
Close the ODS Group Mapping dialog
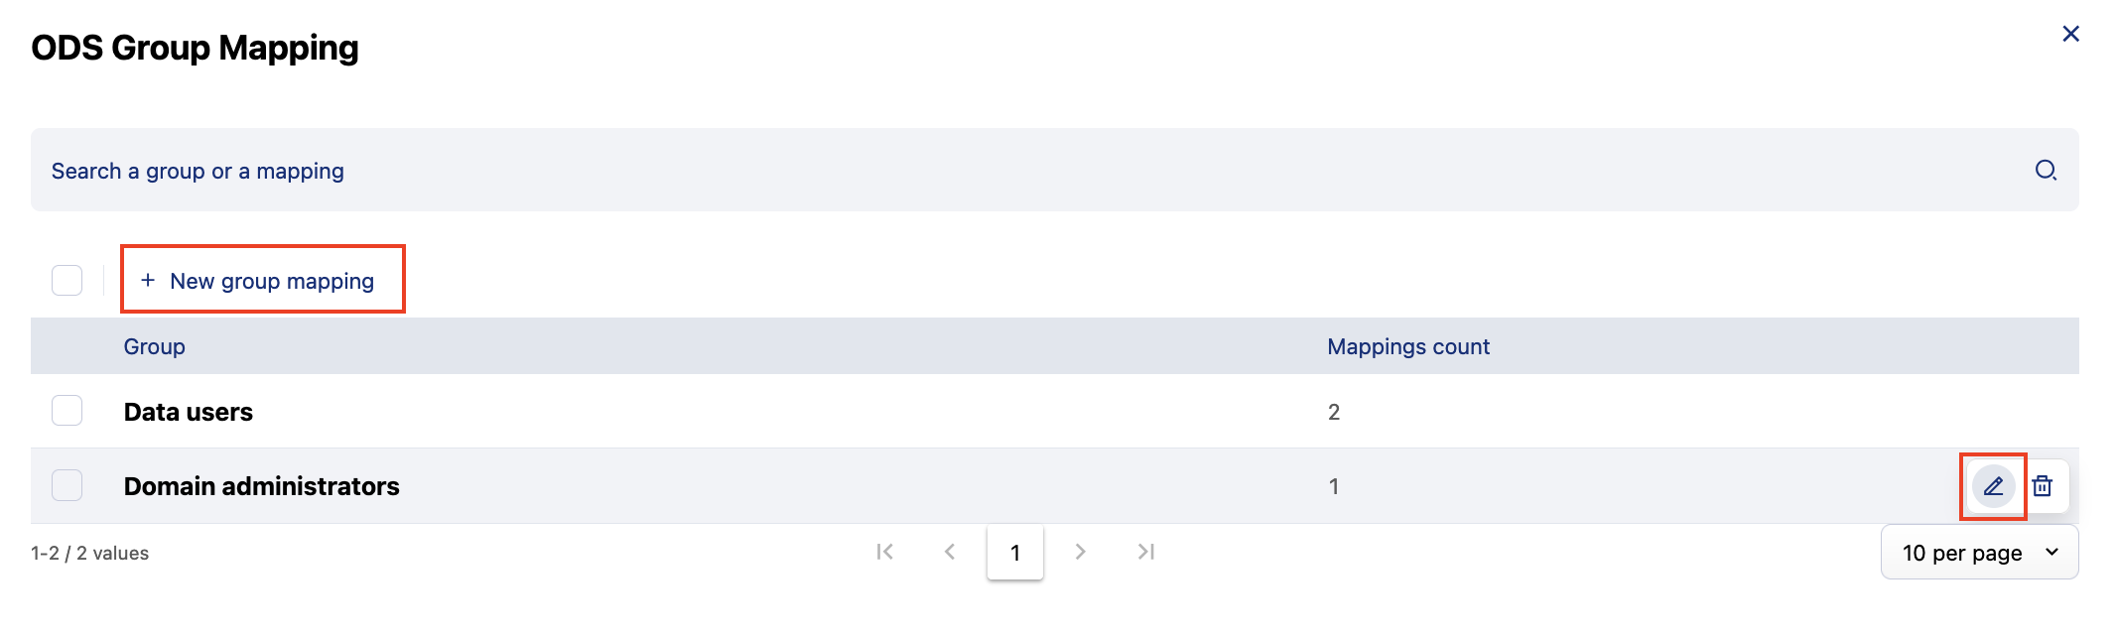point(2070,34)
